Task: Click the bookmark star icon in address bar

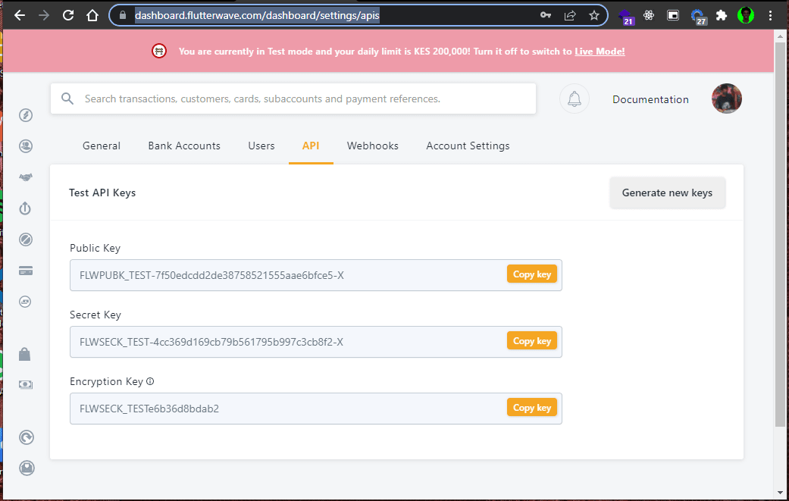Action: point(593,15)
